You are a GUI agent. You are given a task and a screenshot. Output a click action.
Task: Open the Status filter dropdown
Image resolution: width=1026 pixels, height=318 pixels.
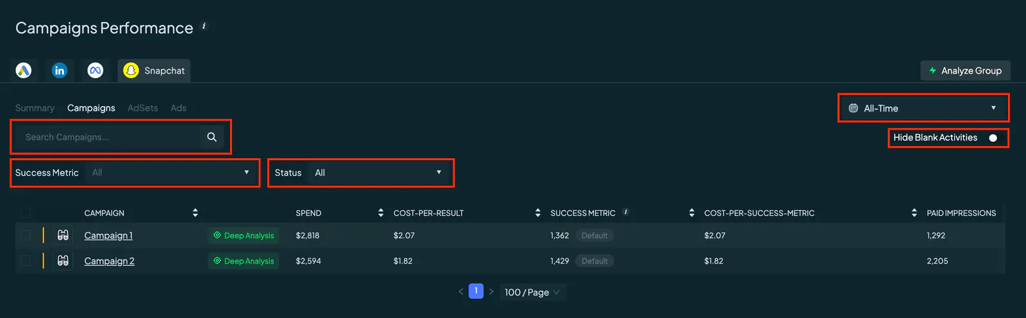coord(379,172)
